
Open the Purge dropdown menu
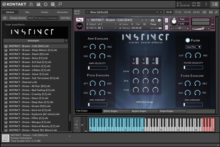tap(154, 24)
